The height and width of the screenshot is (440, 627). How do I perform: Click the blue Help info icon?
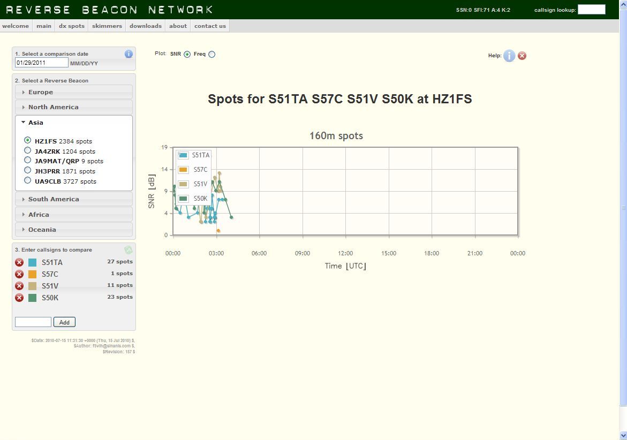tap(509, 56)
